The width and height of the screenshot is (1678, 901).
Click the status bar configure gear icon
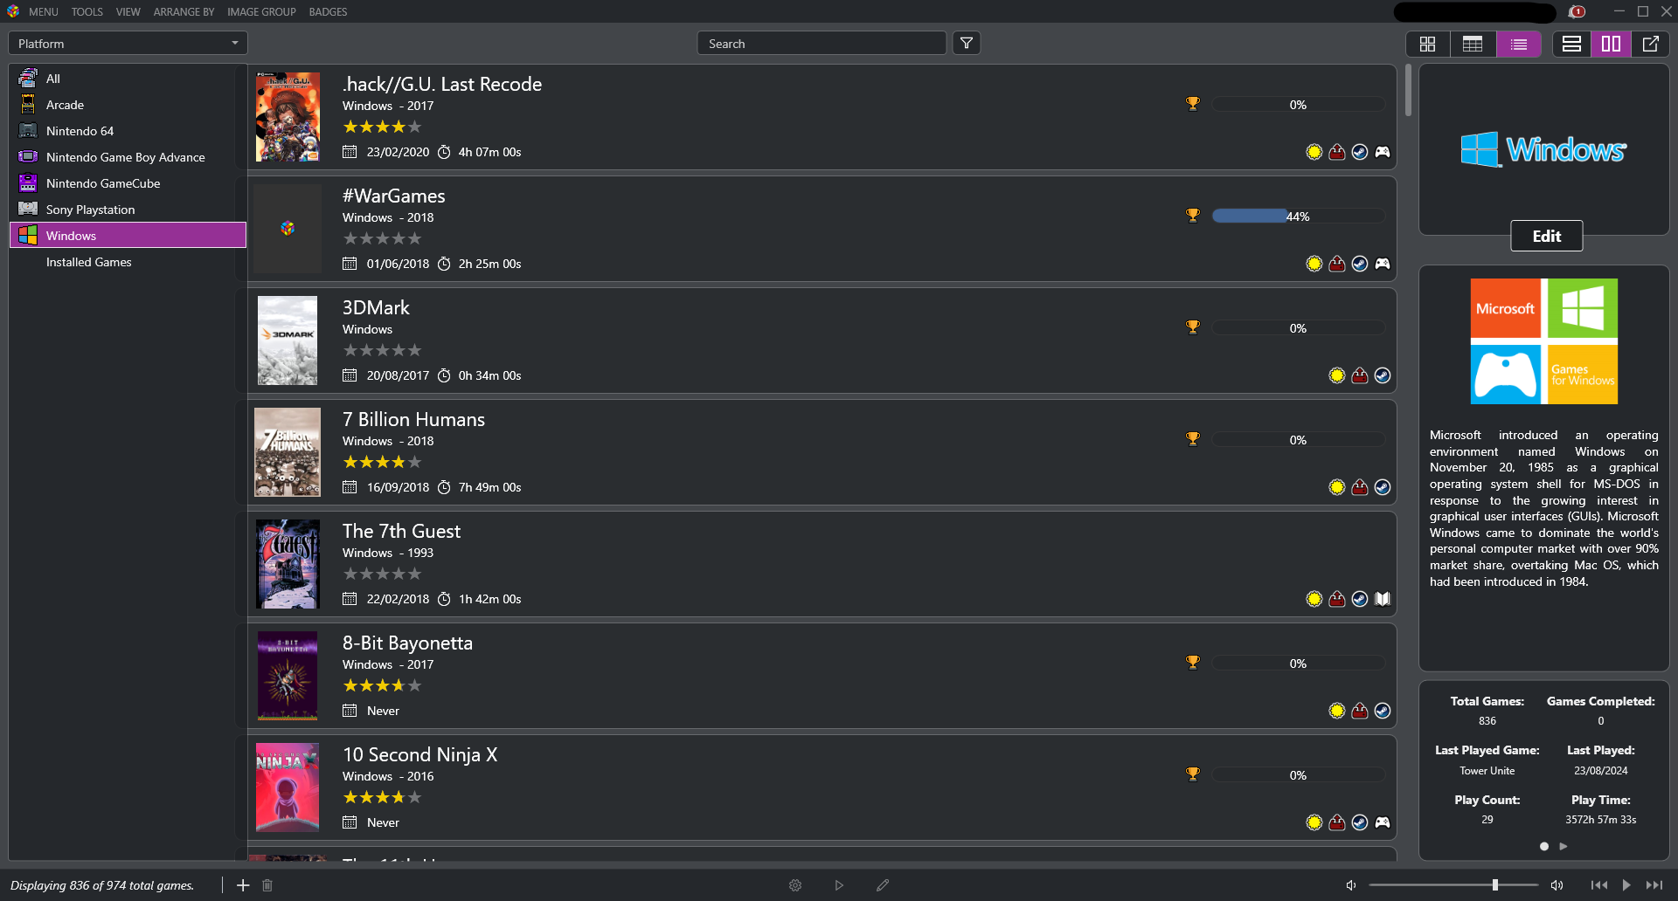tap(795, 885)
